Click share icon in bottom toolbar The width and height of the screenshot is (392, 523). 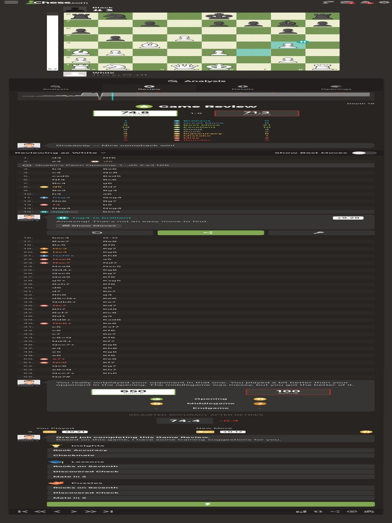pyautogui.click(x=335, y=511)
